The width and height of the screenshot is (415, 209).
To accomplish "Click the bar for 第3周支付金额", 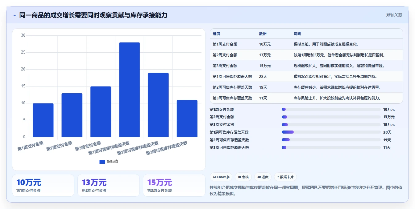I will coord(101,112).
